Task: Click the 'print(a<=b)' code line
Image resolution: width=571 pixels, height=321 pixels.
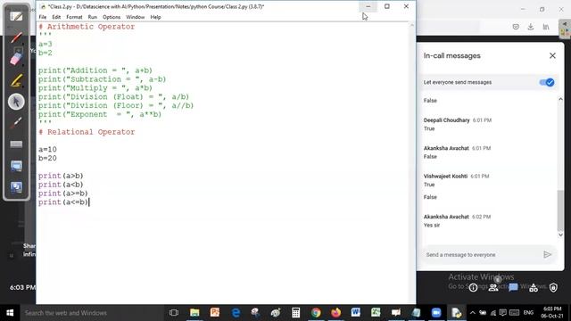Action: [63, 202]
